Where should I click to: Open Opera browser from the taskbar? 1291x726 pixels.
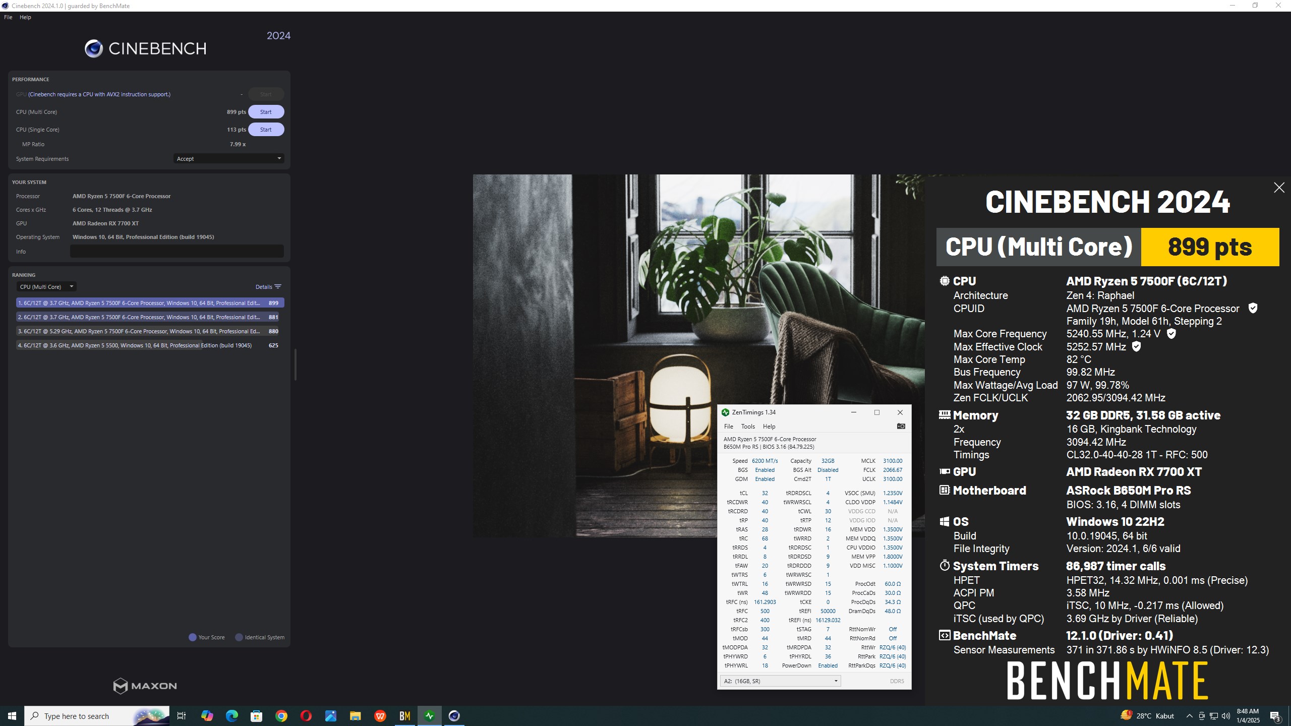tap(306, 716)
